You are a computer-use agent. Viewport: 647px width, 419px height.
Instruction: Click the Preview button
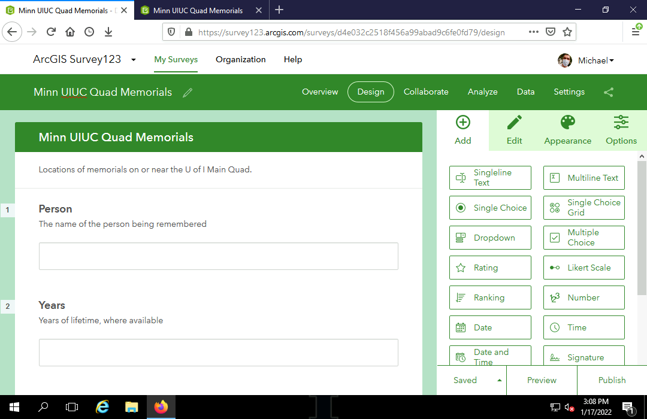pyautogui.click(x=542, y=380)
